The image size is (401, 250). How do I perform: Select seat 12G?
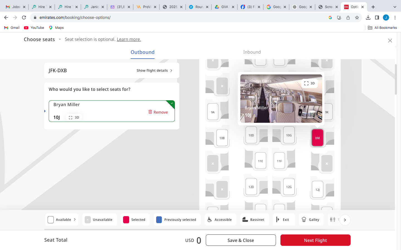tap(289, 187)
